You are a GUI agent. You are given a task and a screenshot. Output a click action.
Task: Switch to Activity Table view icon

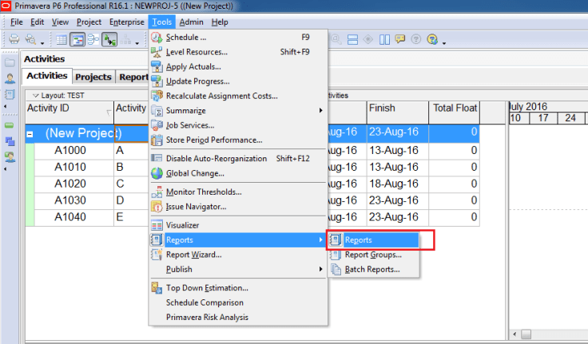(62, 39)
